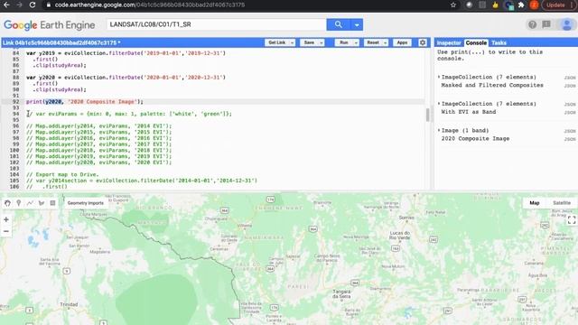The image size is (578, 325).
Task: Select the draw line tool
Action: click(x=30, y=203)
